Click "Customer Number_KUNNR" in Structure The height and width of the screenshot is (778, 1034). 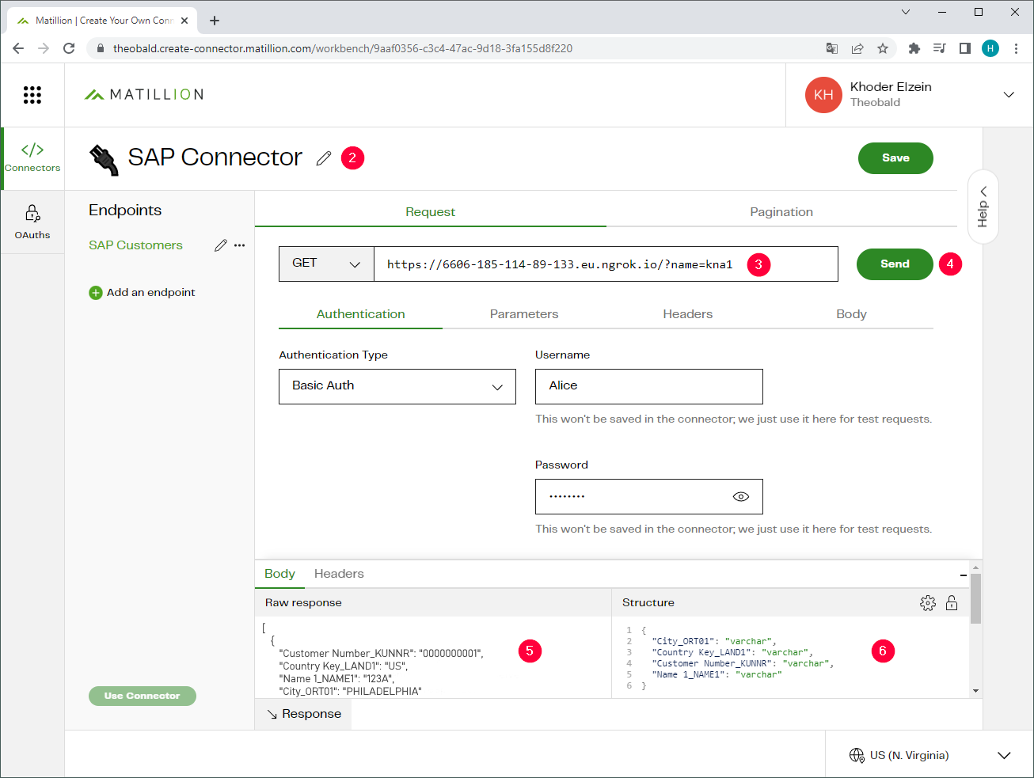[711, 664]
